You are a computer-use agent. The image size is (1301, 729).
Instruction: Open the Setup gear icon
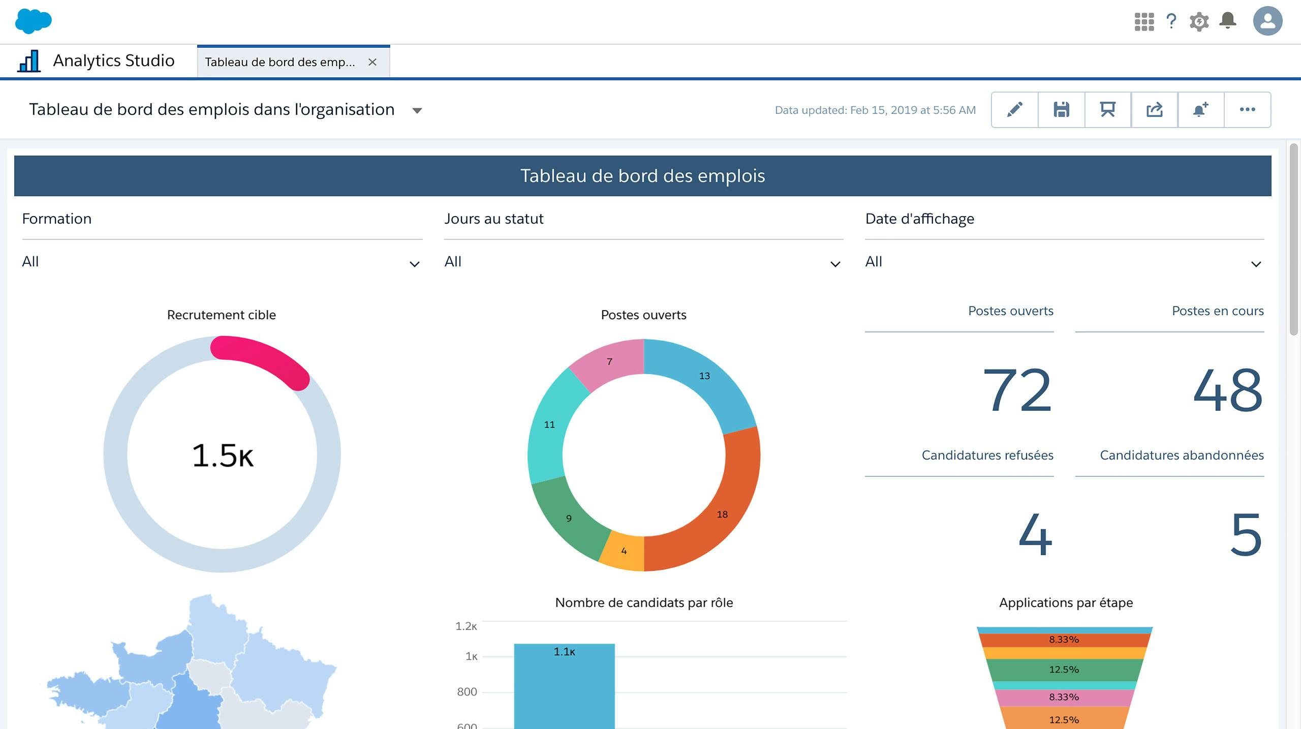(1199, 21)
